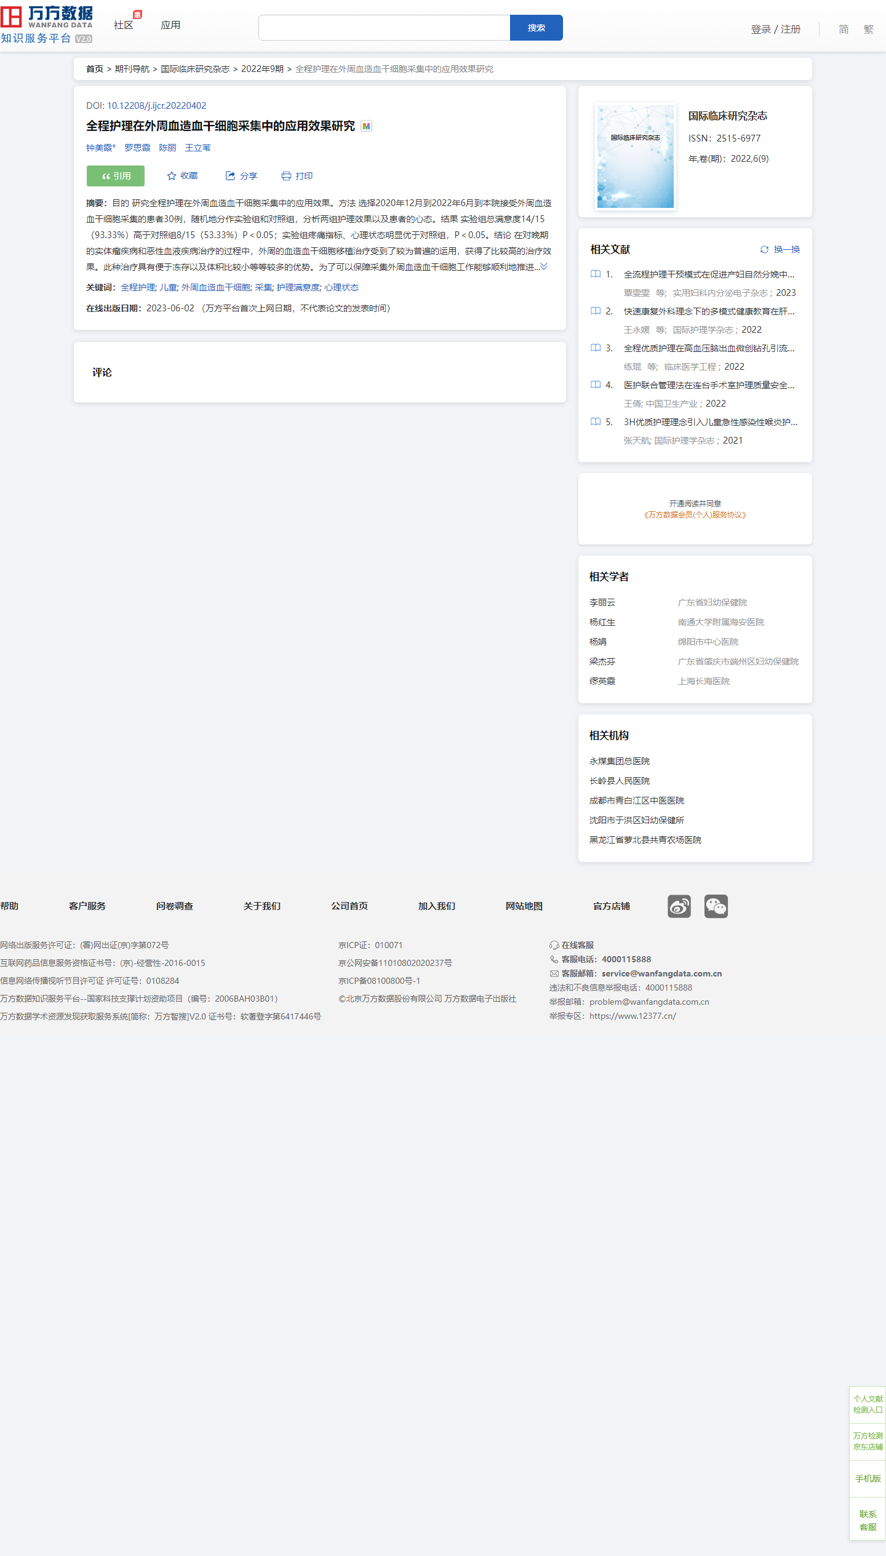Screen dimensions: 886x1556
Task: Click the 期刊导航 breadcrumb link
Action: pos(132,69)
